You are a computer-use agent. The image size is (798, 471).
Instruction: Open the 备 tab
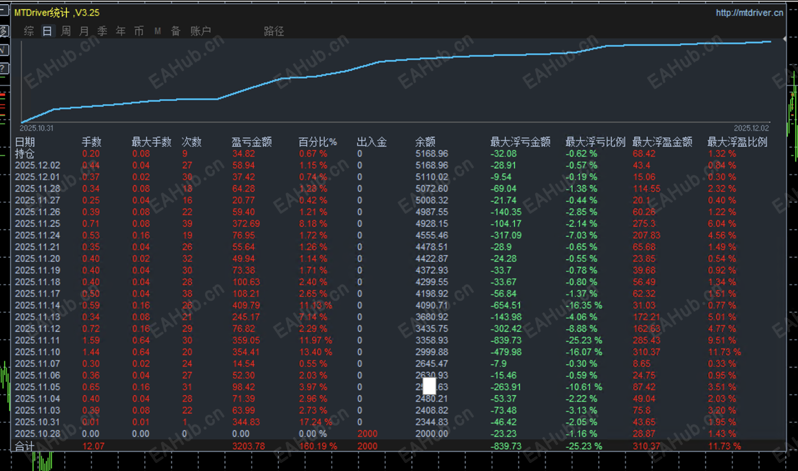pos(176,31)
